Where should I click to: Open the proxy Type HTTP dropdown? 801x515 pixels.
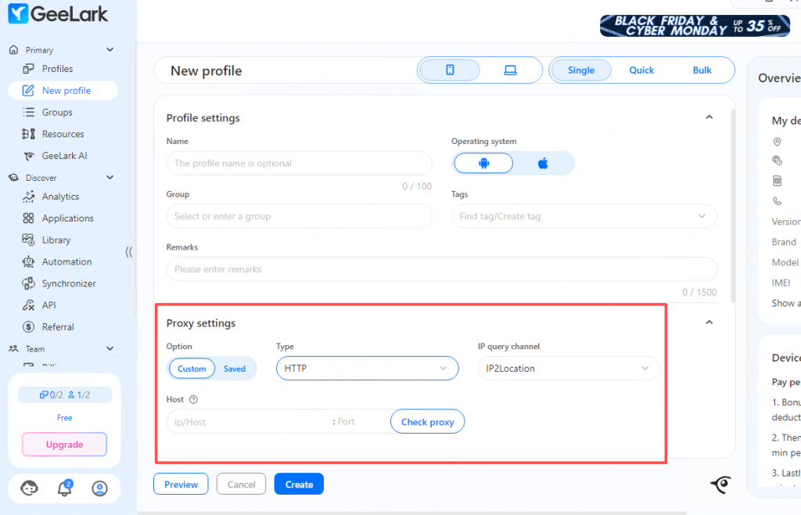click(x=367, y=368)
